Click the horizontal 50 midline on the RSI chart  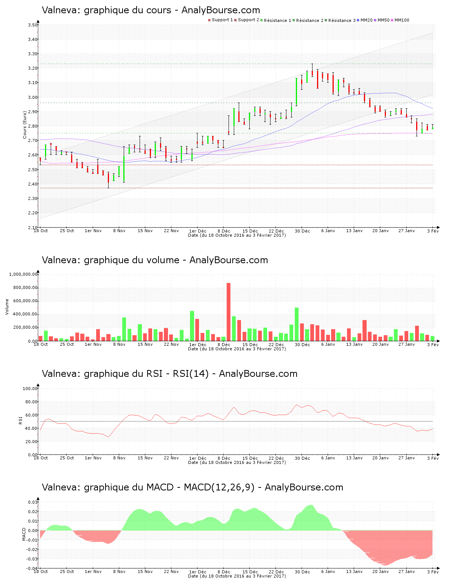point(236,422)
